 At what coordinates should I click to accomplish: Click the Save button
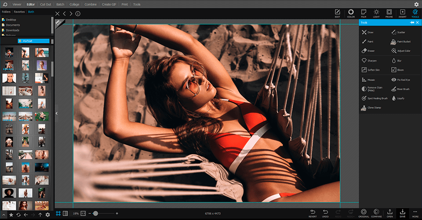pyautogui.click(x=402, y=213)
